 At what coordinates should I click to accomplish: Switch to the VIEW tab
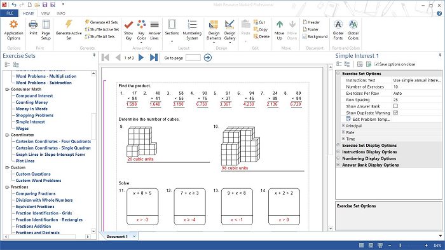[45, 13]
